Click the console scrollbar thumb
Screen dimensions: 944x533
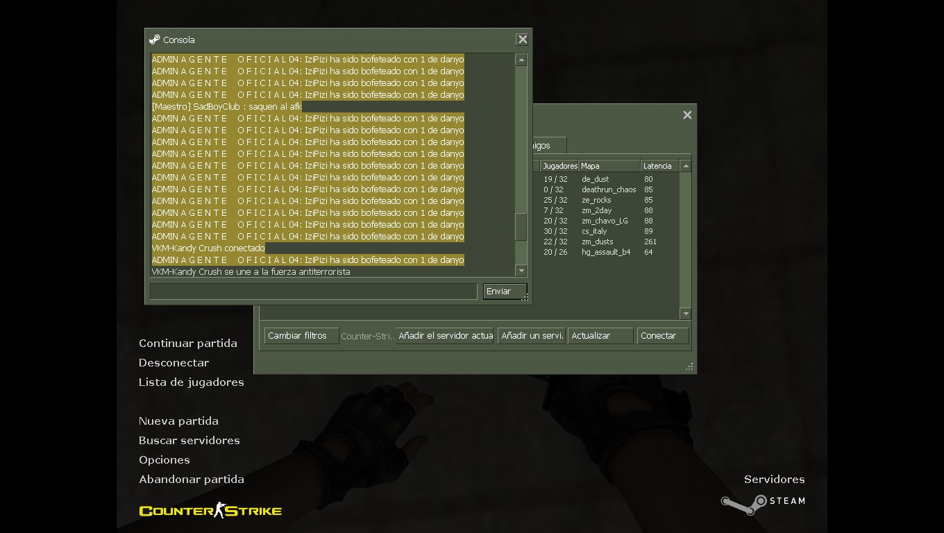tap(521, 227)
